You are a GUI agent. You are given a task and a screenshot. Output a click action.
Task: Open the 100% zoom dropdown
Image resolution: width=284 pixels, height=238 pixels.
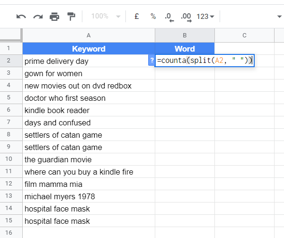pos(106,16)
